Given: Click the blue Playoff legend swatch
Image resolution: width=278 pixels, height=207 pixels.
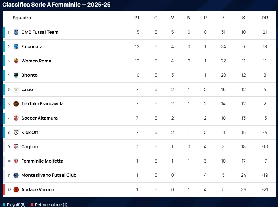Looking at the screenshot, I should pyautogui.click(x=4, y=205).
